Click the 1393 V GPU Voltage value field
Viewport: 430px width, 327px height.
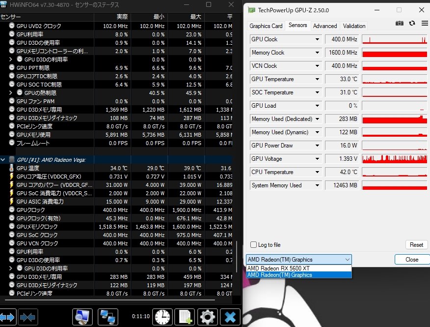(x=342, y=159)
